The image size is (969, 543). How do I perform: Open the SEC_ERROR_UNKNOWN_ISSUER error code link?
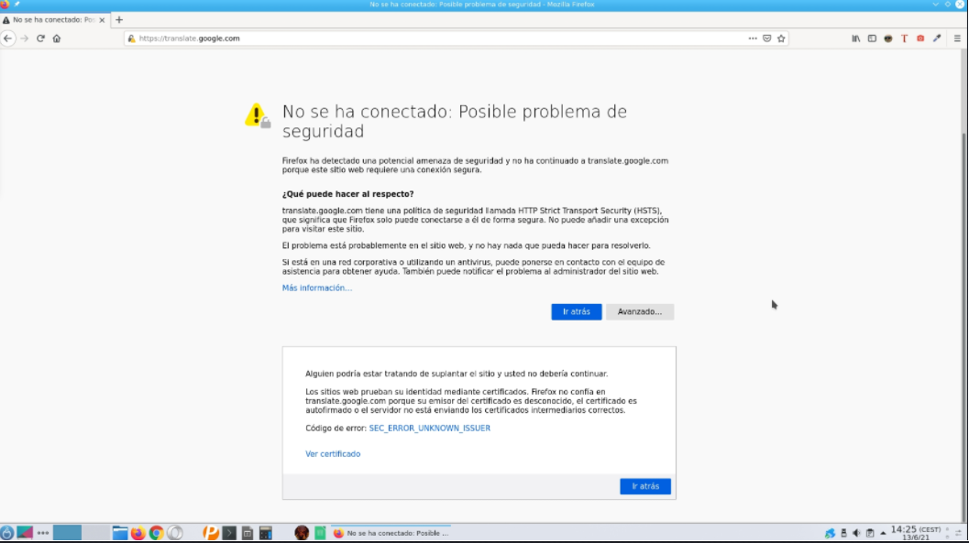(x=430, y=428)
